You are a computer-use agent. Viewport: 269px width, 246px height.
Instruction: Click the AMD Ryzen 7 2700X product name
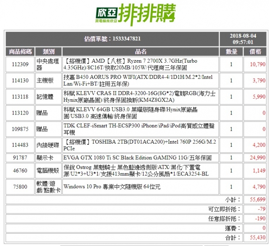pyautogui.click(x=130, y=64)
